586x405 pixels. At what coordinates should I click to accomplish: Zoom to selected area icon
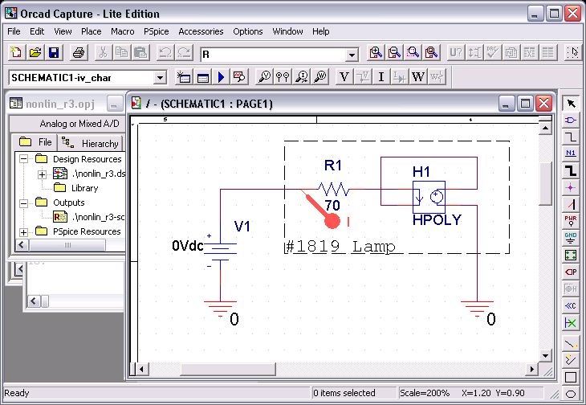[x=413, y=53]
